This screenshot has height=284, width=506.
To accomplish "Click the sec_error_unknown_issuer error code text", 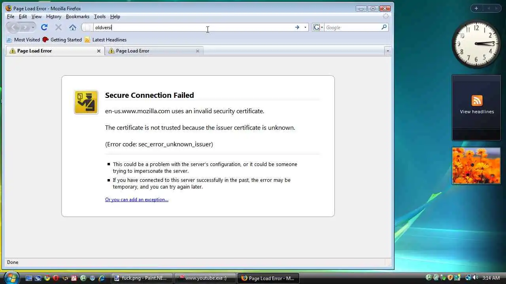I will pos(175,144).
